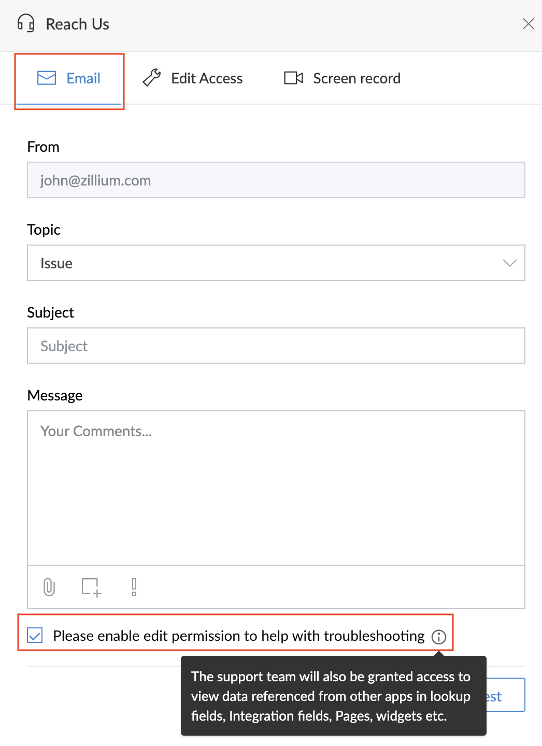Click the 'Please enable edit permission' label text
The height and width of the screenshot is (746, 542).
(x=239, y=636)
